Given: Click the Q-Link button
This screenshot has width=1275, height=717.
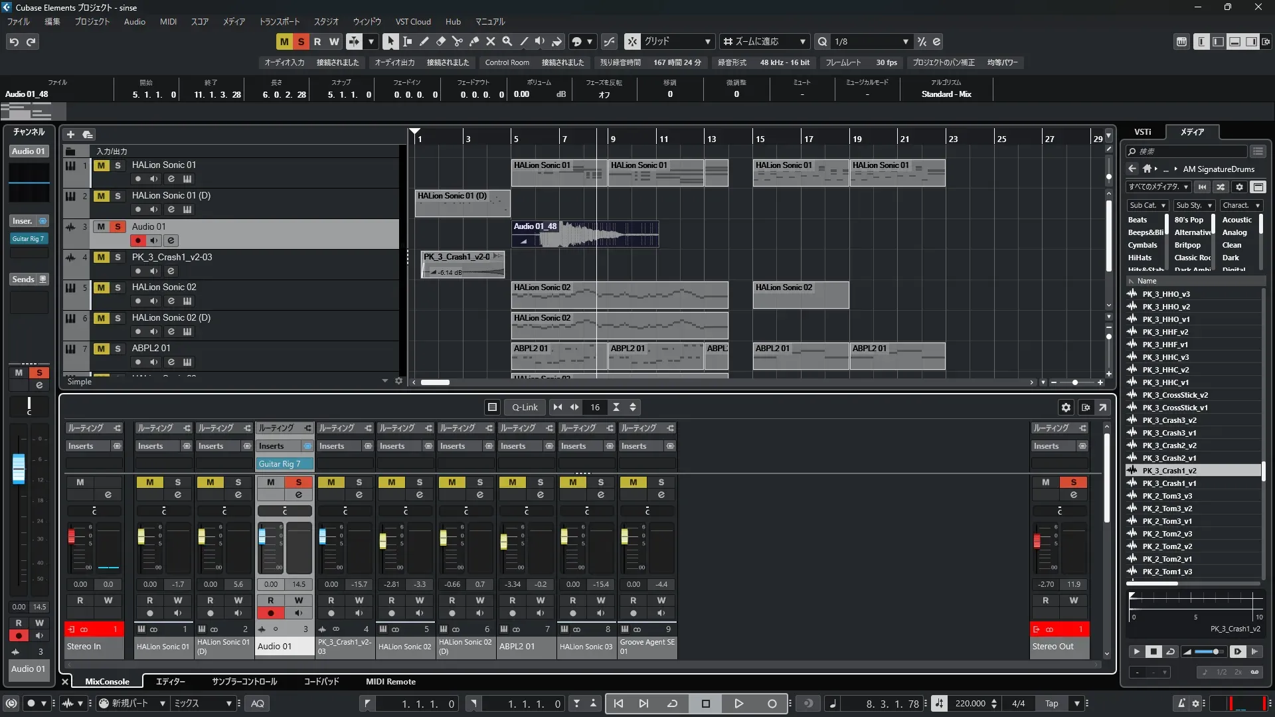Looking at the screenshot, I should pos(525,407).
